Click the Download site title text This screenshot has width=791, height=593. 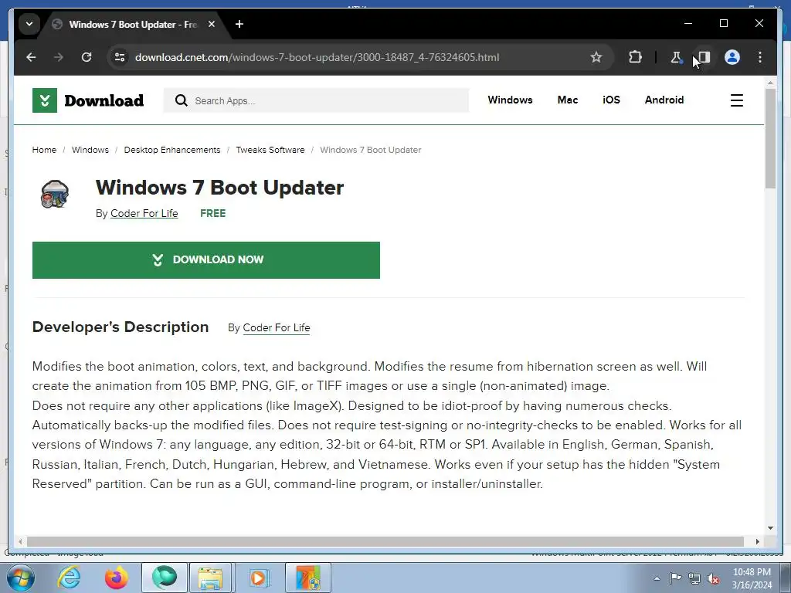tap(104, 100)
